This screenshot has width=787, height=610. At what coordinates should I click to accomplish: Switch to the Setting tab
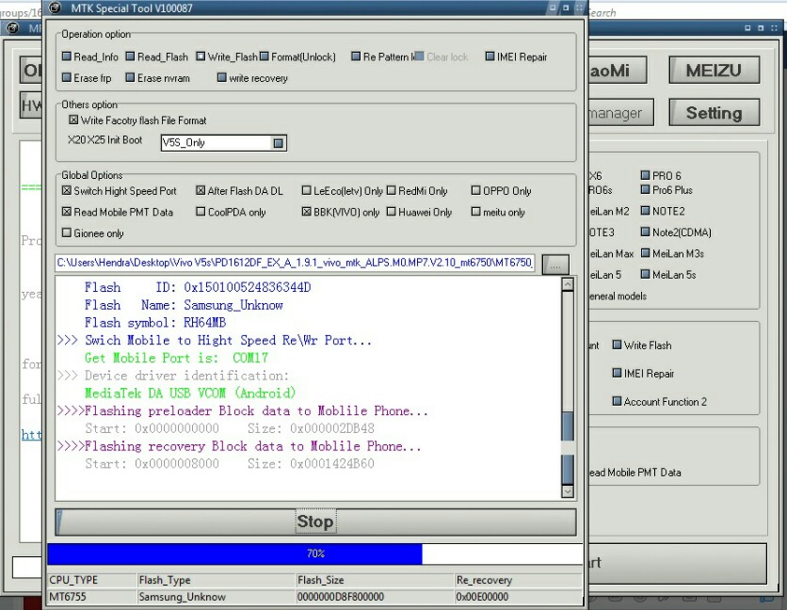(714, 113)
